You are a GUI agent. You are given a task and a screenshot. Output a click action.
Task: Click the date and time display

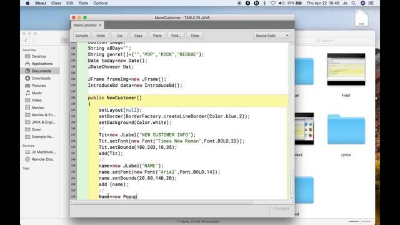323,3
